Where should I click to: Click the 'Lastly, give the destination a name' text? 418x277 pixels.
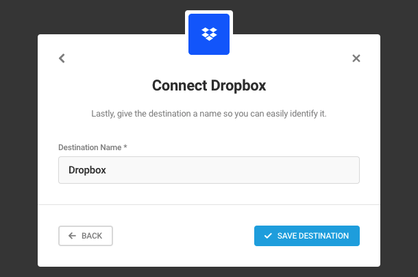209,114
